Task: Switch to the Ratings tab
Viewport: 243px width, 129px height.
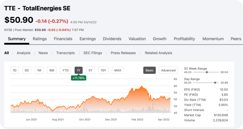Action: [x=40, y=39]
